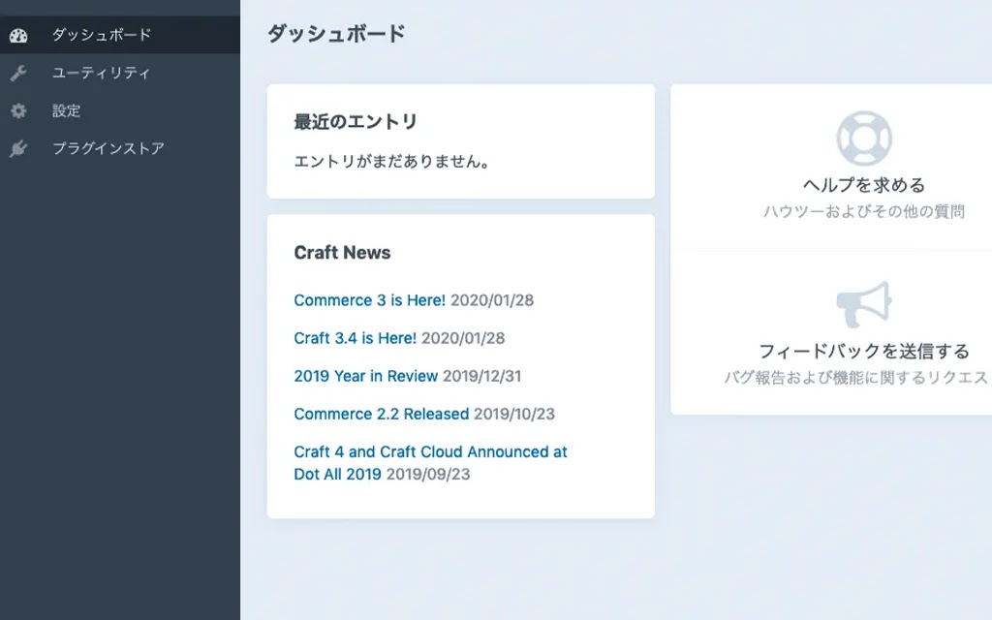The height and width of the screenshot is (620, 992).
Task: Open the 'Craft 3.4 is Here!' link
Action: [x=355, y=338]
